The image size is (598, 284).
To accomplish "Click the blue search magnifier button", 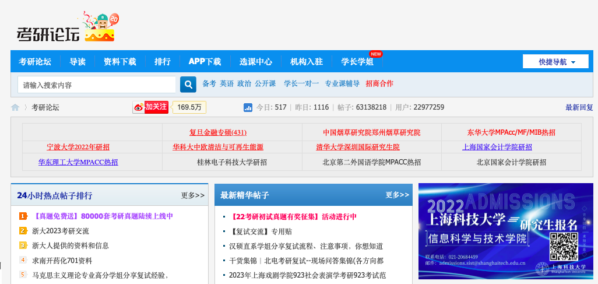I will [188, 85].
